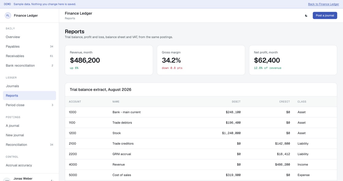Select the $18,412 credit value
The width and height of the screenshot is (343, 181).
[x=284, y=154]
